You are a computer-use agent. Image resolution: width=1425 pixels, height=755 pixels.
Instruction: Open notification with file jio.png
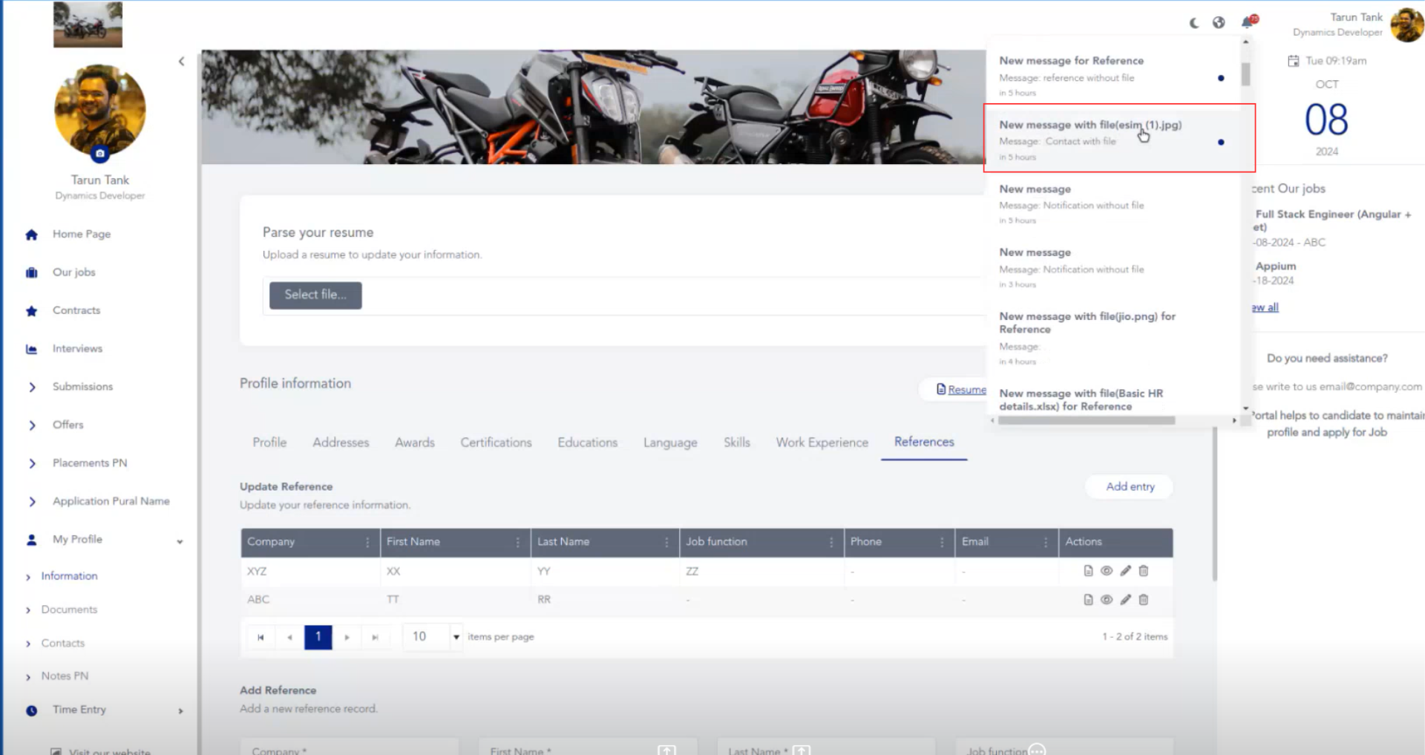coord(1113,338)
